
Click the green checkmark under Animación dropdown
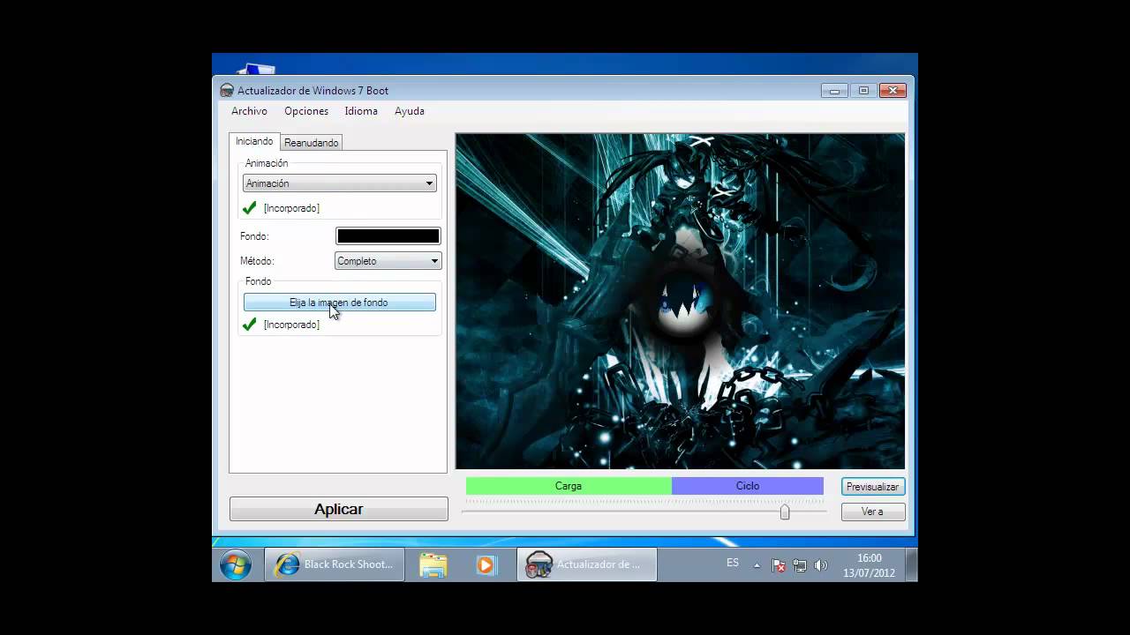pyautogui.click(x=250, y=208)
